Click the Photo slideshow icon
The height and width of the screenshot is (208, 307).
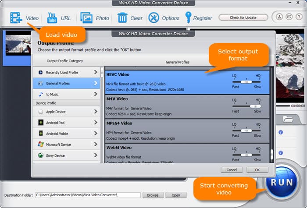[x=86, y=18]
